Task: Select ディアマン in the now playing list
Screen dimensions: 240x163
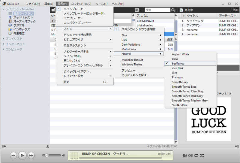Action: tap(209, 25)
